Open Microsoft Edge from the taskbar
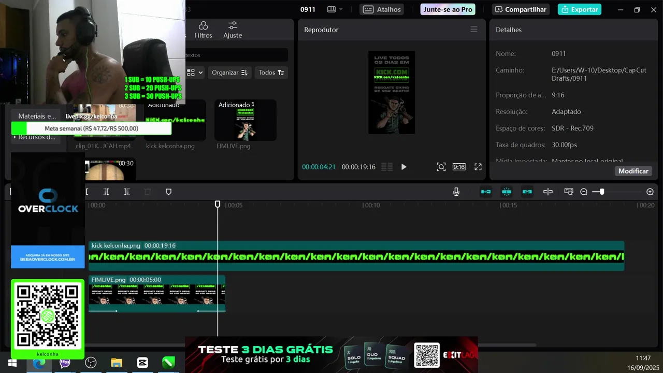This screenshot has height=373, width=663. [x=39, y=363]
